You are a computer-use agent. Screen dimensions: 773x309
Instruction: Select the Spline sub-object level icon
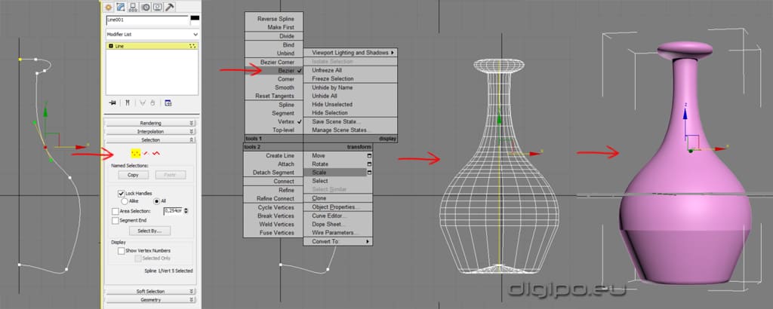pos(157,154)
